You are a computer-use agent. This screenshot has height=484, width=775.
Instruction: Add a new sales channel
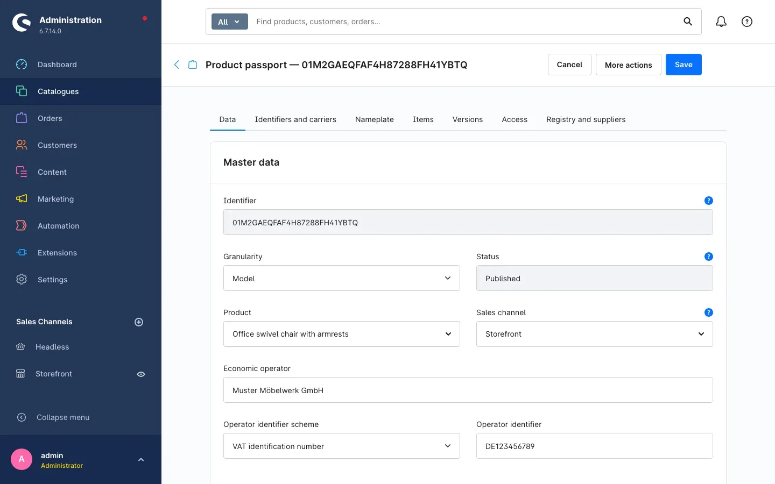139,322
